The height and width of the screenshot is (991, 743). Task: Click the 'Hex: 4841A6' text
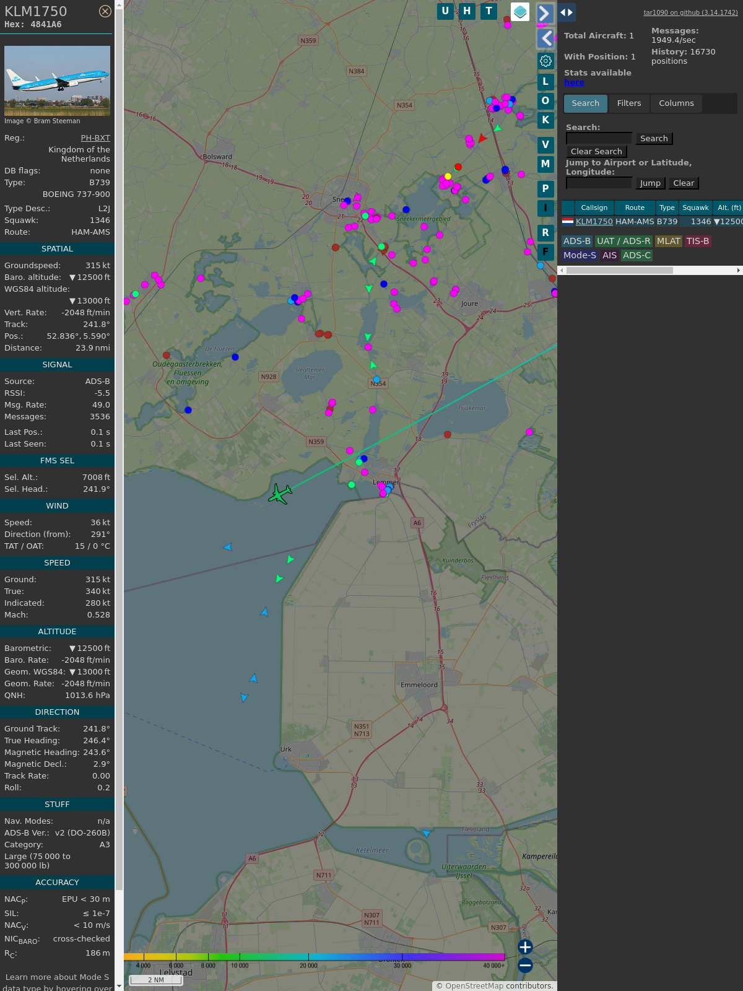click(x=33, y=25)
